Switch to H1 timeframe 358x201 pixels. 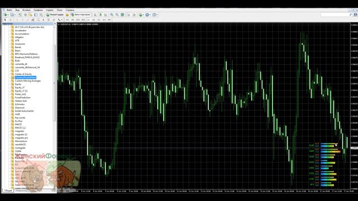(88, 20)
